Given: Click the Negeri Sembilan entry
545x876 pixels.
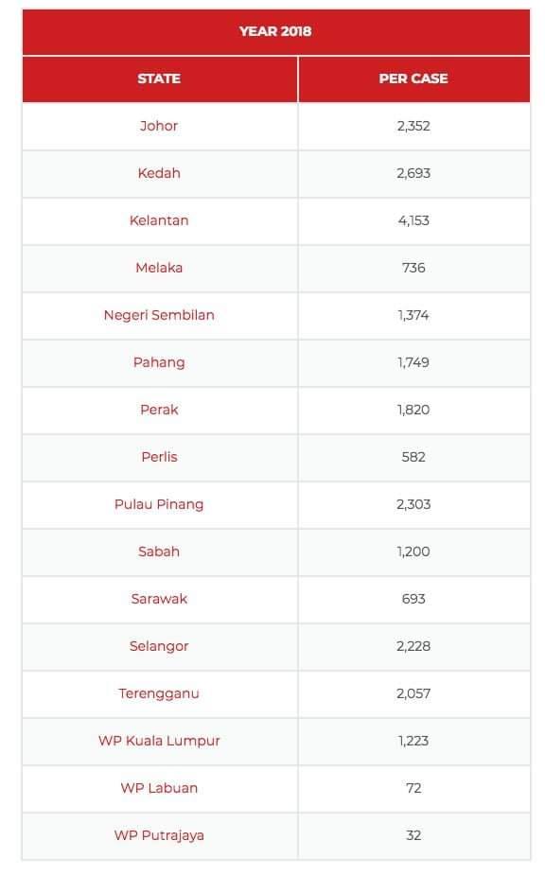Looking at the screenshot, I should pyautogui.click(x=159, y=315).
